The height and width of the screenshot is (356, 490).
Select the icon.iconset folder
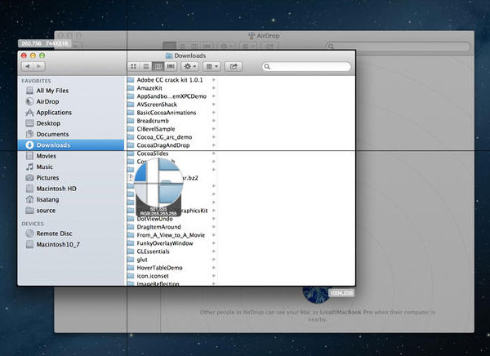click(171, 276)
